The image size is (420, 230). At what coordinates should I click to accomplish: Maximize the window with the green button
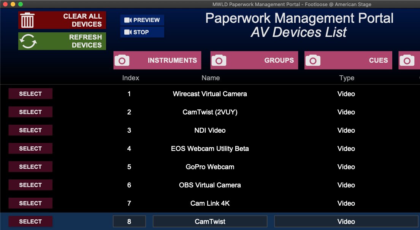tap(21, 4)
